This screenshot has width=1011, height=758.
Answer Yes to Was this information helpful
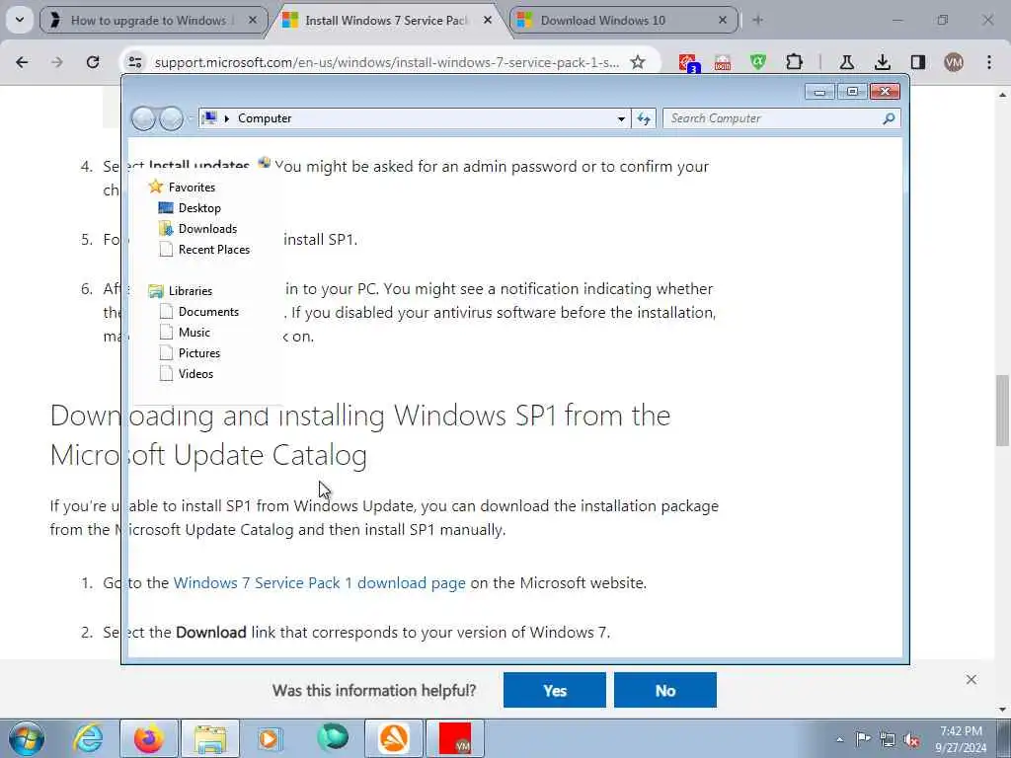[555, 690]
